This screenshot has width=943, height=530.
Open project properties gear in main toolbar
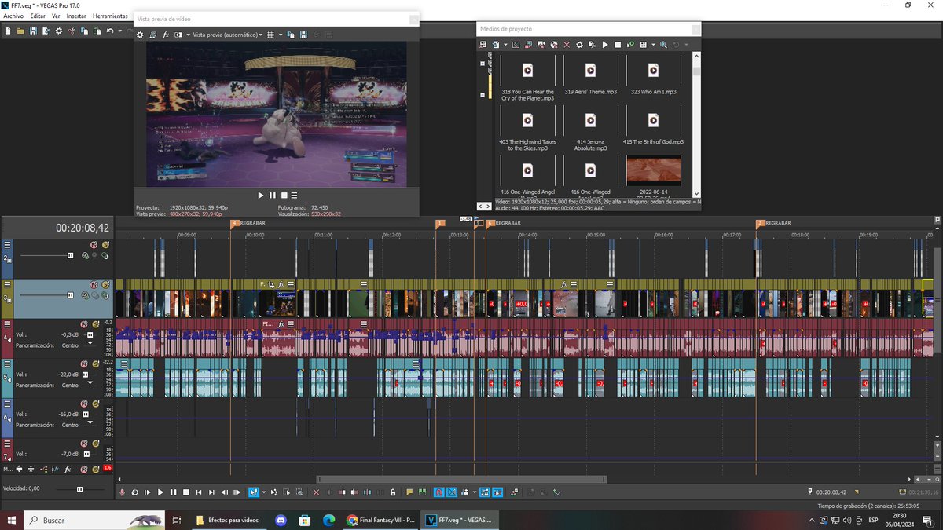(x=59, y=31)
